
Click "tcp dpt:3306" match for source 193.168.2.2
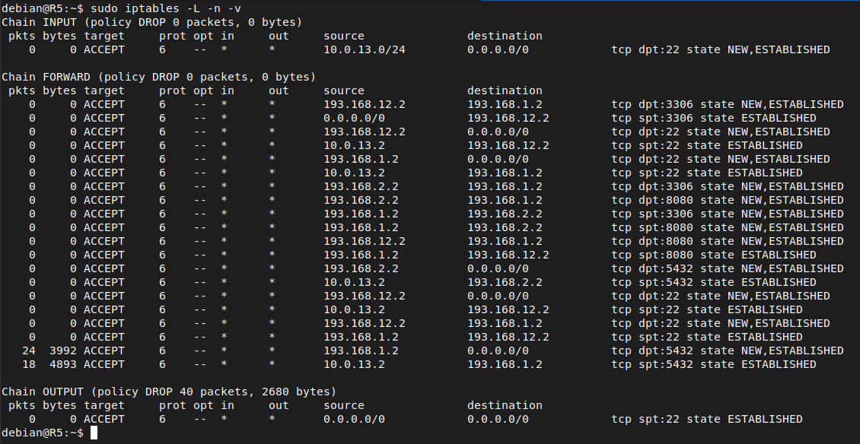click(652, 186)
